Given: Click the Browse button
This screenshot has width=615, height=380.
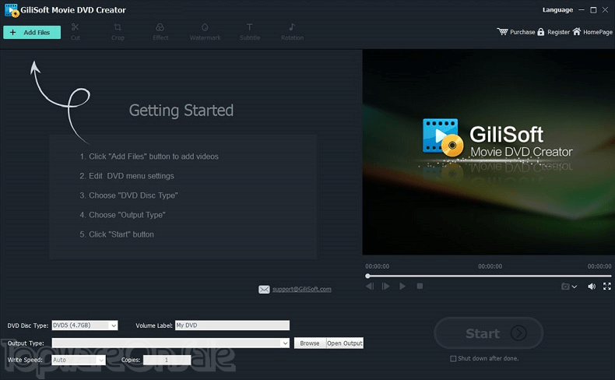Looking at the screenshot, I should click(310, 343).
